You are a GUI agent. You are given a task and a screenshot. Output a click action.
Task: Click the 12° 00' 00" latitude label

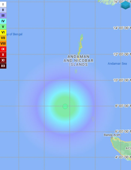pyautogui.click(x=122, y=54)
